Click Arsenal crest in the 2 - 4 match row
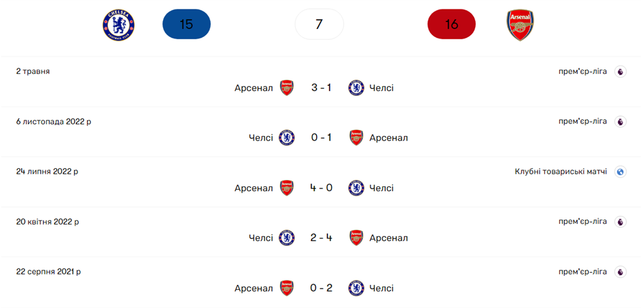 coord(356,238)
